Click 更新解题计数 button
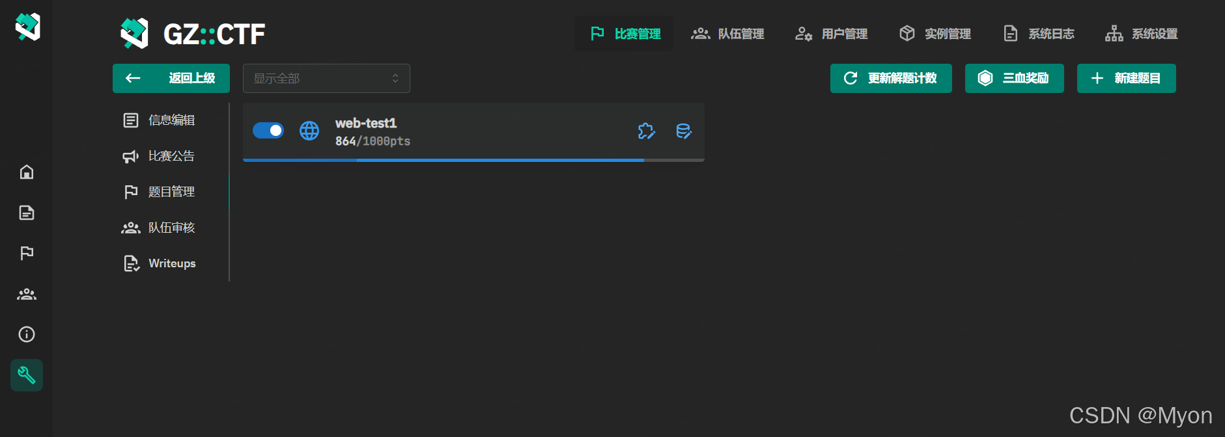The width and height of the screenshot is (1225, 437). tap(891, 79)
